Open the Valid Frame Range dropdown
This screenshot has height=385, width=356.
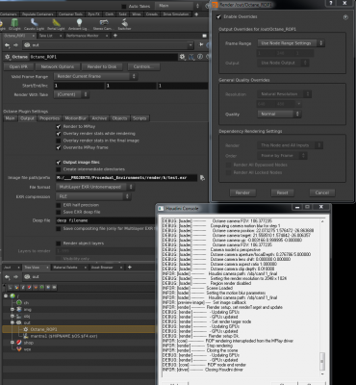[95, 76]
